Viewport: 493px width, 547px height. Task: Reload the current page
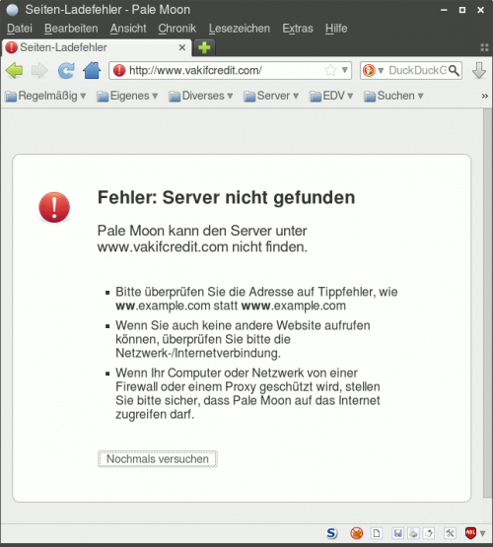(66, 70)
